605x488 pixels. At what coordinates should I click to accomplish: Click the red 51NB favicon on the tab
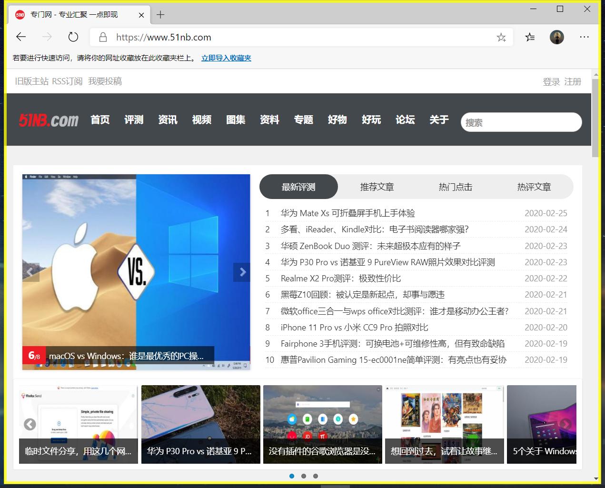[19, 15]
